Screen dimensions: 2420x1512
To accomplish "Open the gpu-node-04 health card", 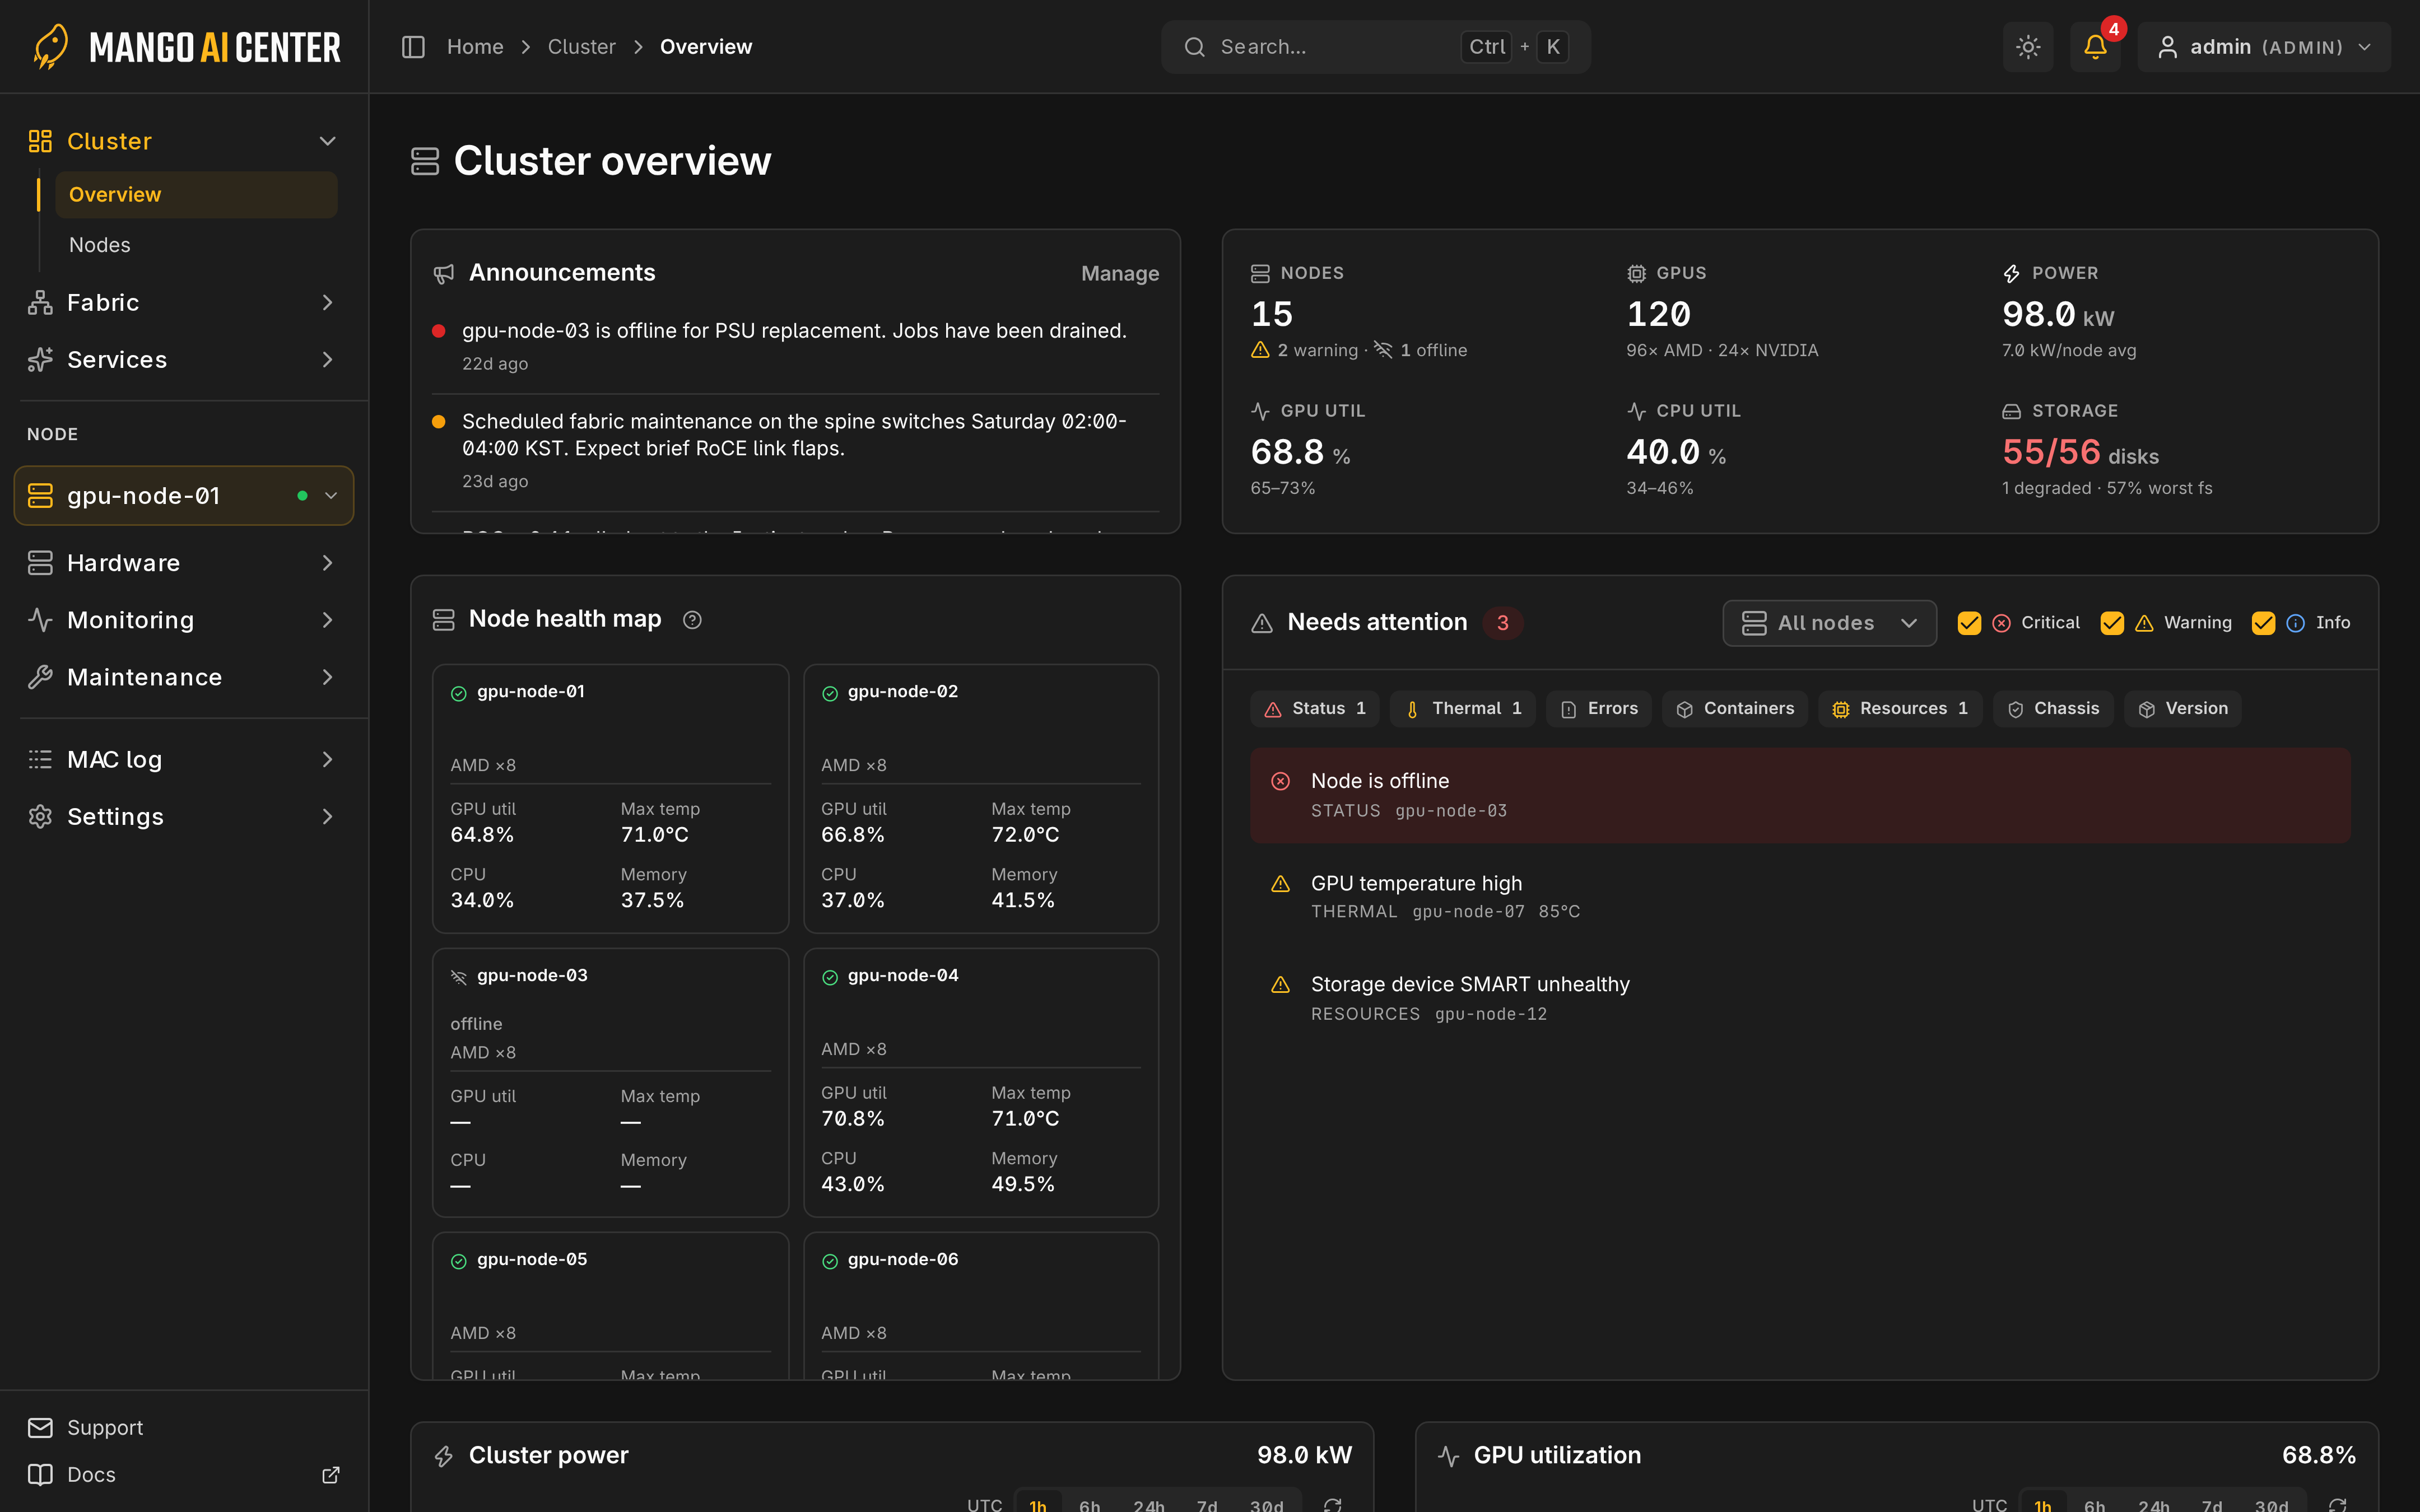I will (x=981, y=1082).
